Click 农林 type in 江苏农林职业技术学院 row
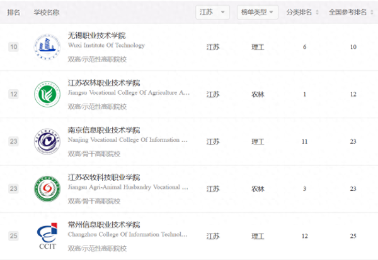Image resolution: width=378 pixels, height=260 pixels. [258, 94]
